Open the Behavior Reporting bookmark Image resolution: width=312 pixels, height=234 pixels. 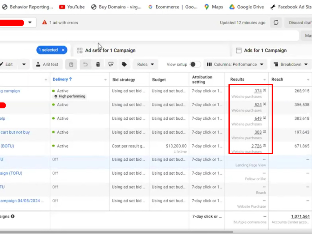tap(27, 7)
